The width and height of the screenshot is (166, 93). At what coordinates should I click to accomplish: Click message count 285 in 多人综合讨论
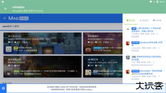pyautogui.click(x=17, y=42)
